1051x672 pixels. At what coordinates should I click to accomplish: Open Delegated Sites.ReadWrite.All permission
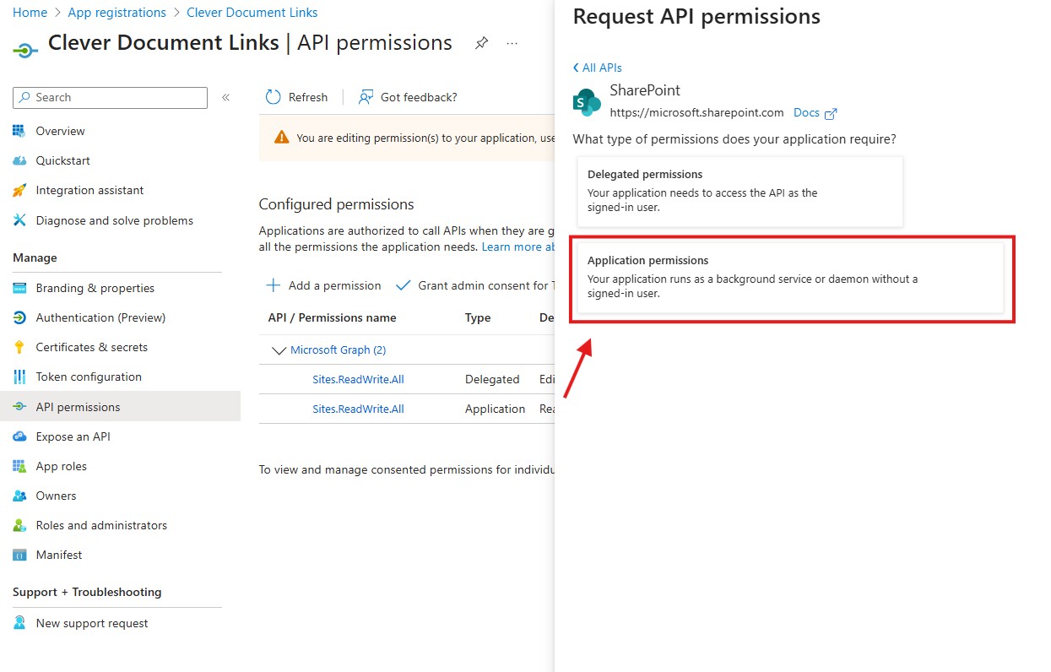358,379
